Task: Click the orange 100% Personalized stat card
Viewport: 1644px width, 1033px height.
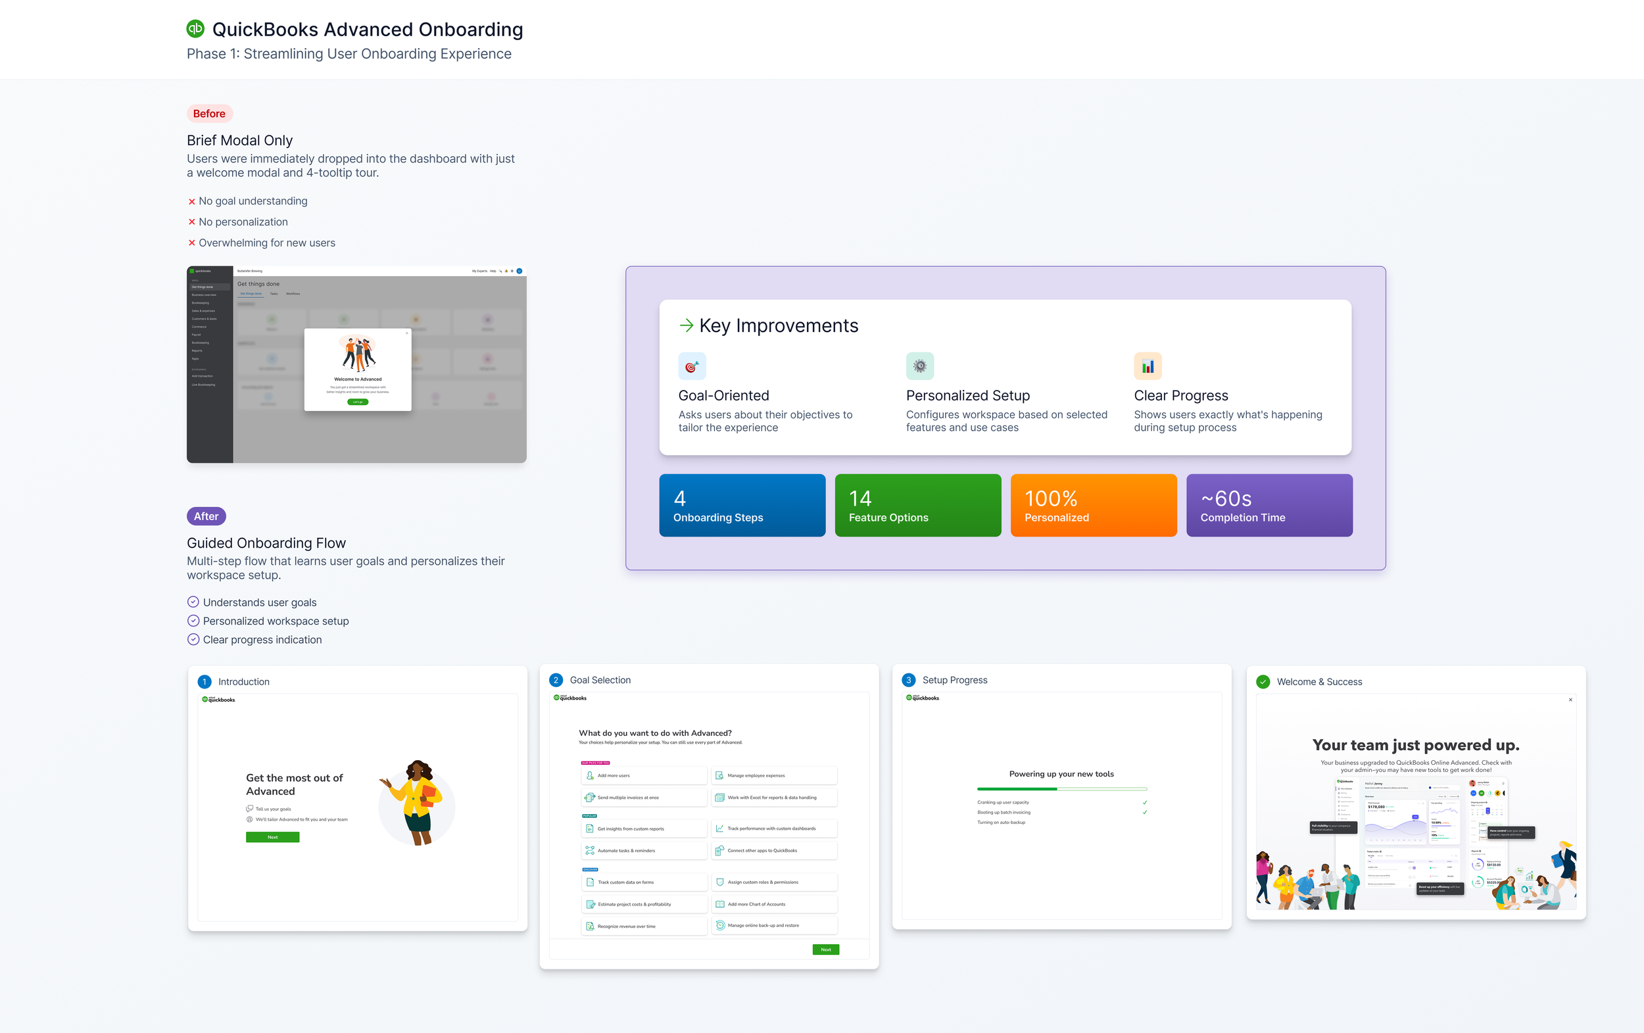Action: click(1093, 505)
